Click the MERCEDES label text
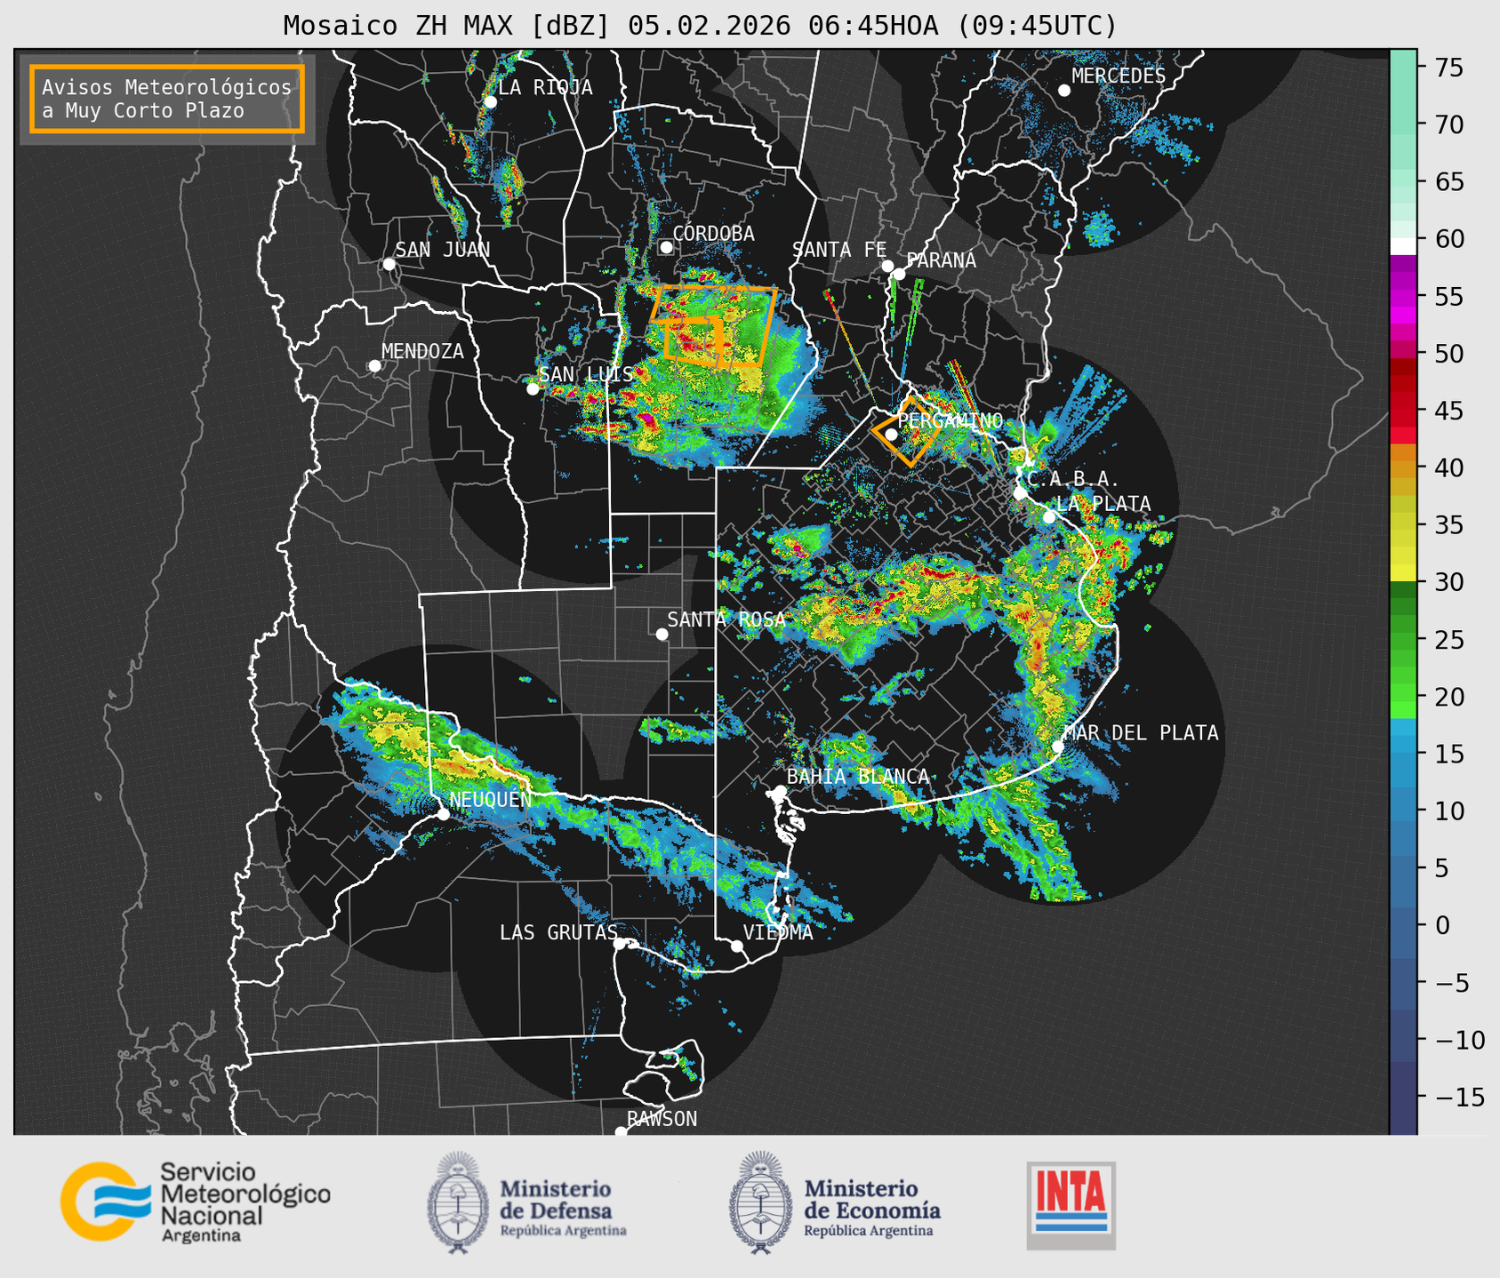Screen dimensions: 1500x1278 [x=1119, y=76]
